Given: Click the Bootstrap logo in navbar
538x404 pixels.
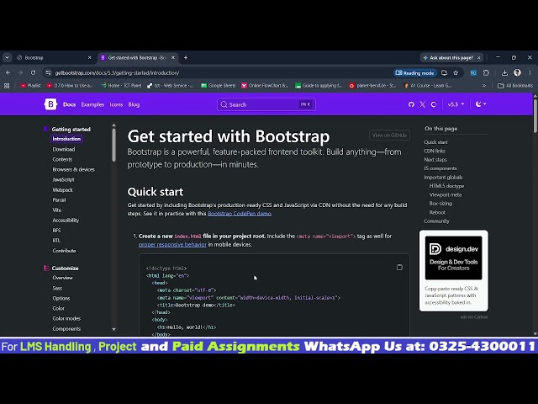Looking at the screenshot, I should tap(50, 104).
